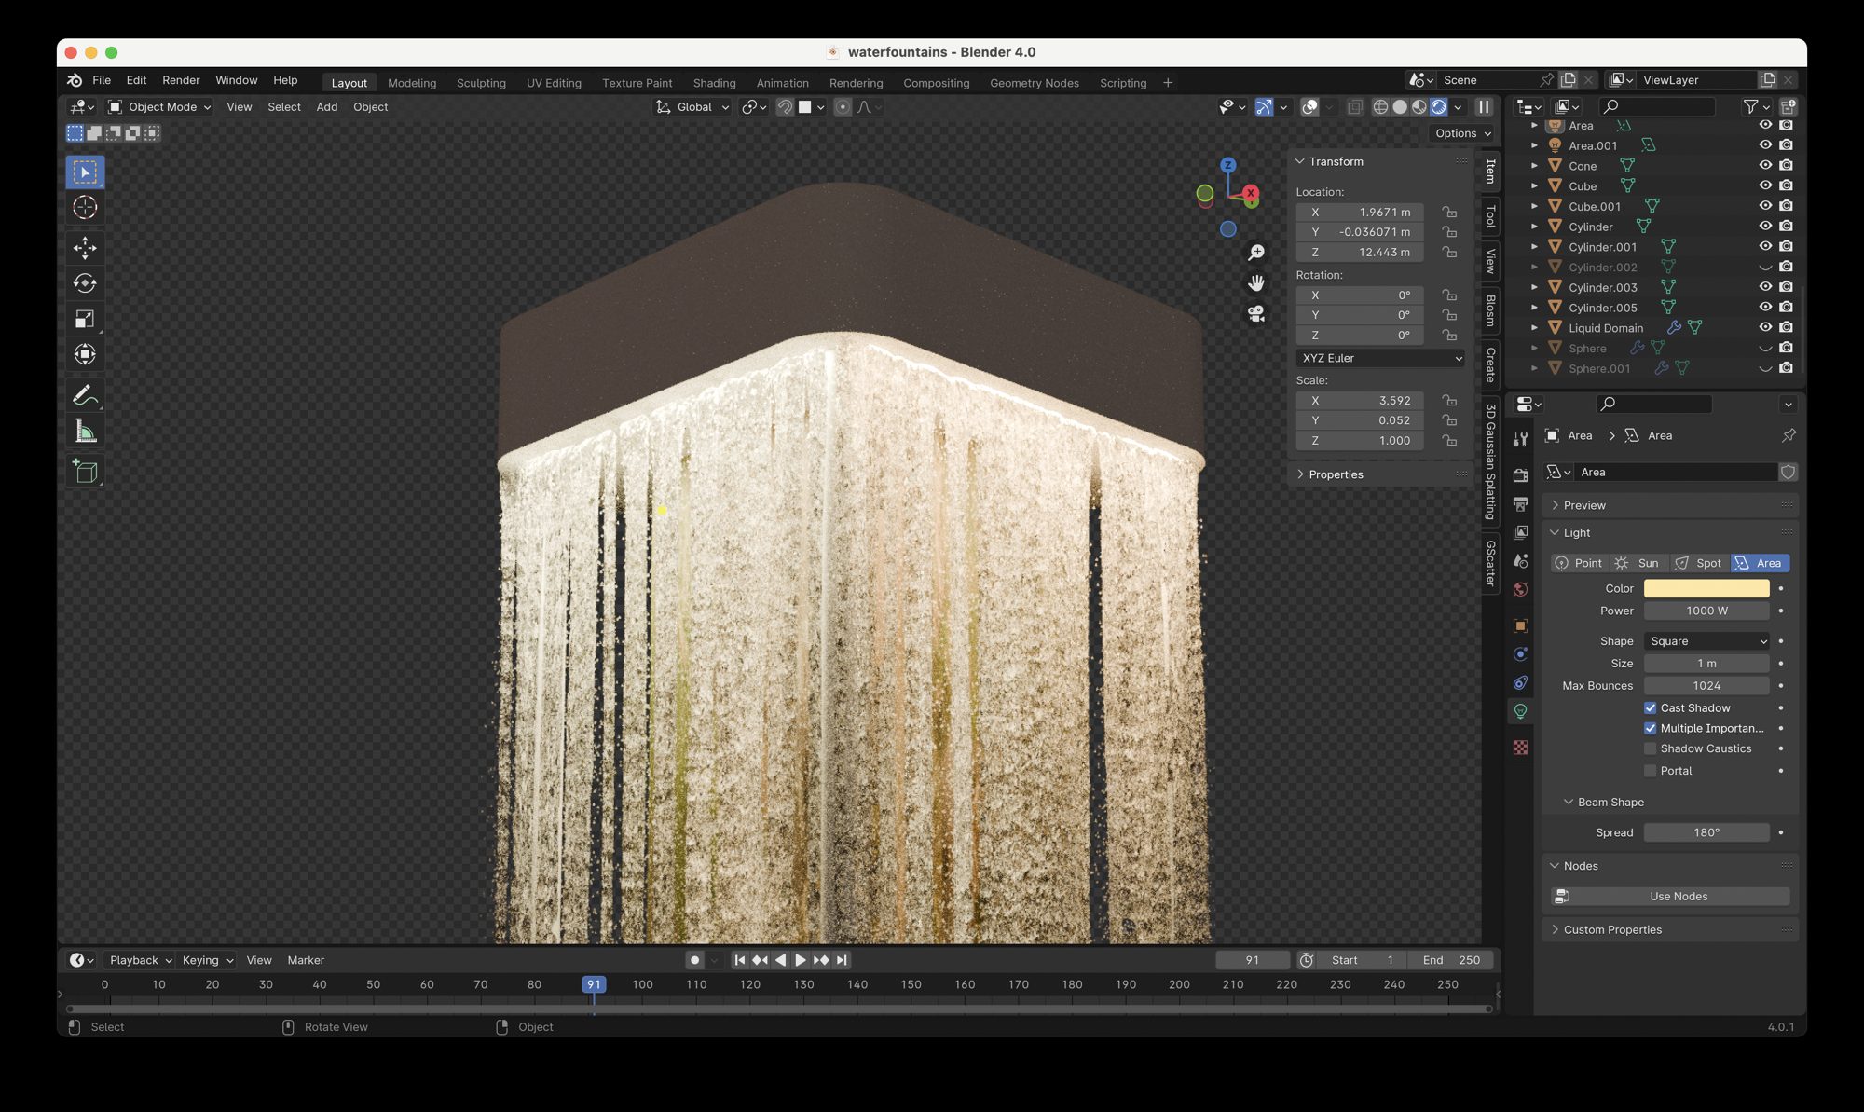This screenshot has width=1864, height=1112.
Task: Choose the Transform tool
Action: [x=85, y=354]
